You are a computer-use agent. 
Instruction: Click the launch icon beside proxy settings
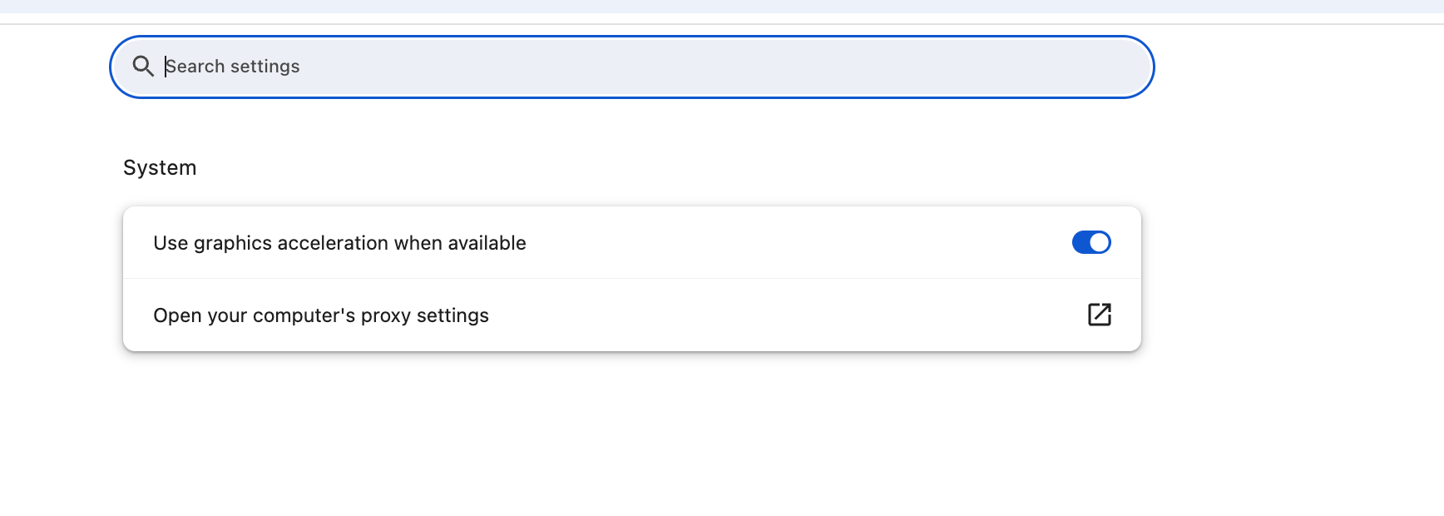[x=1100, y=315]
